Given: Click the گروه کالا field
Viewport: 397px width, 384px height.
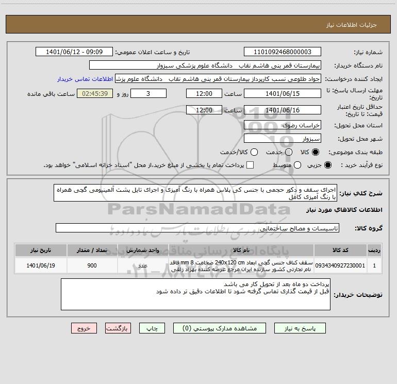Looking at the screenshot, I should pyautogui.click(x=197, y=228).
